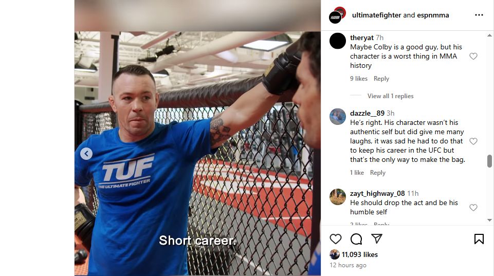The width and height of the screenshot is (494, 276).
Task: Open the comment bubble icon
Action: pos(356,239)
